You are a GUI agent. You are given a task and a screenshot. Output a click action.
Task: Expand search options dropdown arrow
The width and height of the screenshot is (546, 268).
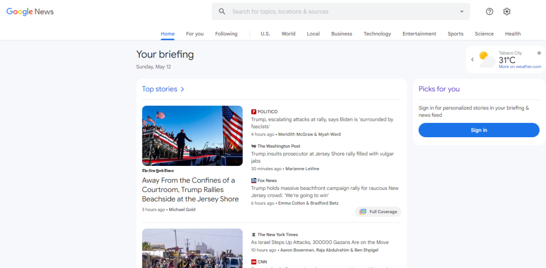coord(462,12)
